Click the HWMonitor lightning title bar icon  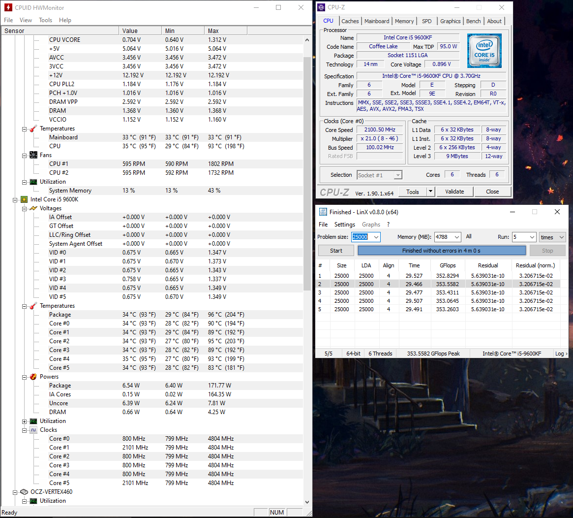tap(8, 7)
